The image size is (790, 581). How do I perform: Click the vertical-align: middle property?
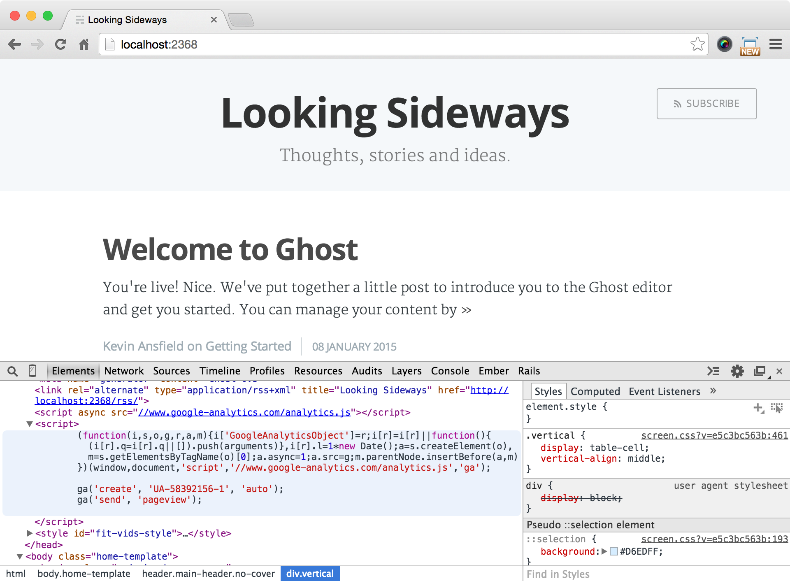pyautogui.click(x=602, y=458)
